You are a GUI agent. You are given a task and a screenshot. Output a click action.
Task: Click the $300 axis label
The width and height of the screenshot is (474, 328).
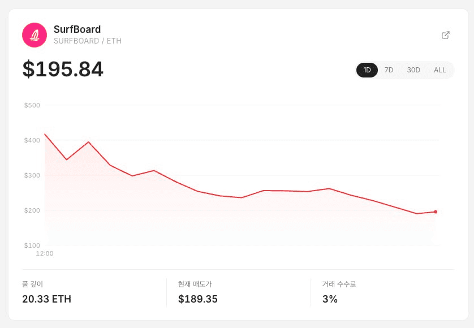click(32, 175)
